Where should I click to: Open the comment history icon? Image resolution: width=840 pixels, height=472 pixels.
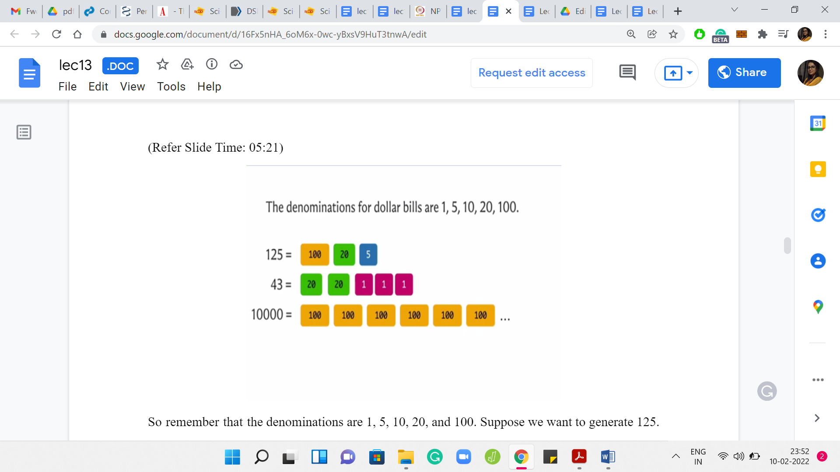click(627, 73)
